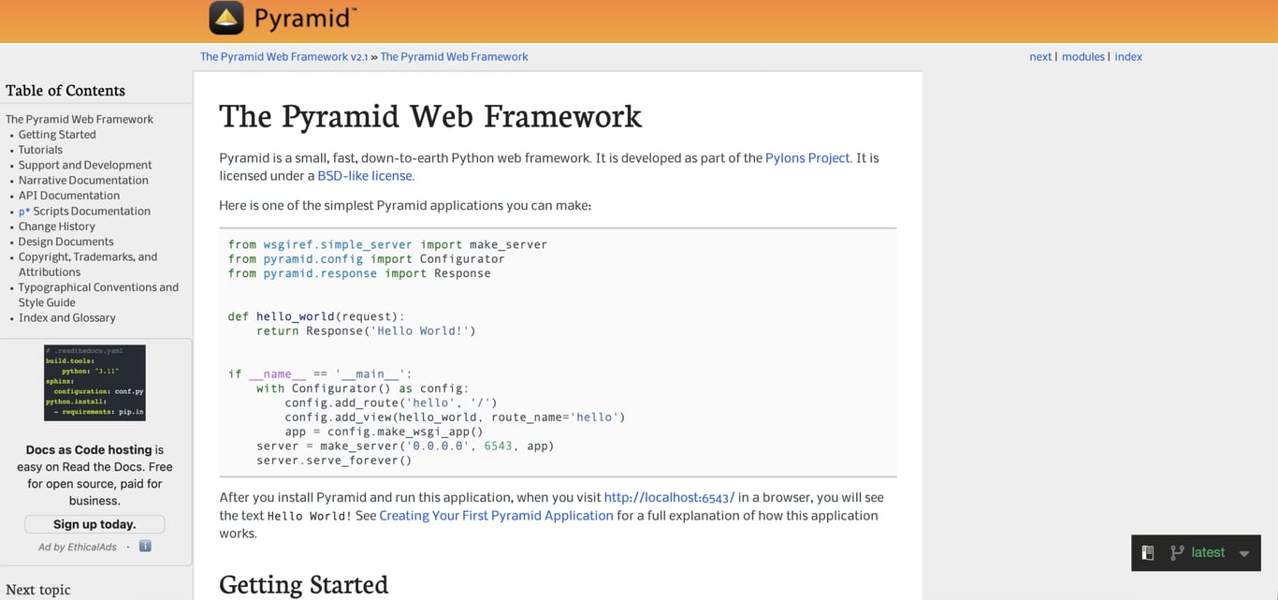The height and width of the screenshot is (600, 1278).
Task: Click the code line def hello_world(request):
Action: coord(316,316)
